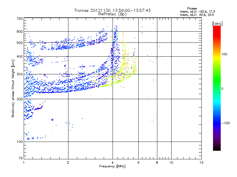Click the 'RwPretec (8p)' subtitle
The width and height of the screenshot is (237, 177).
(x=112, y=14)
